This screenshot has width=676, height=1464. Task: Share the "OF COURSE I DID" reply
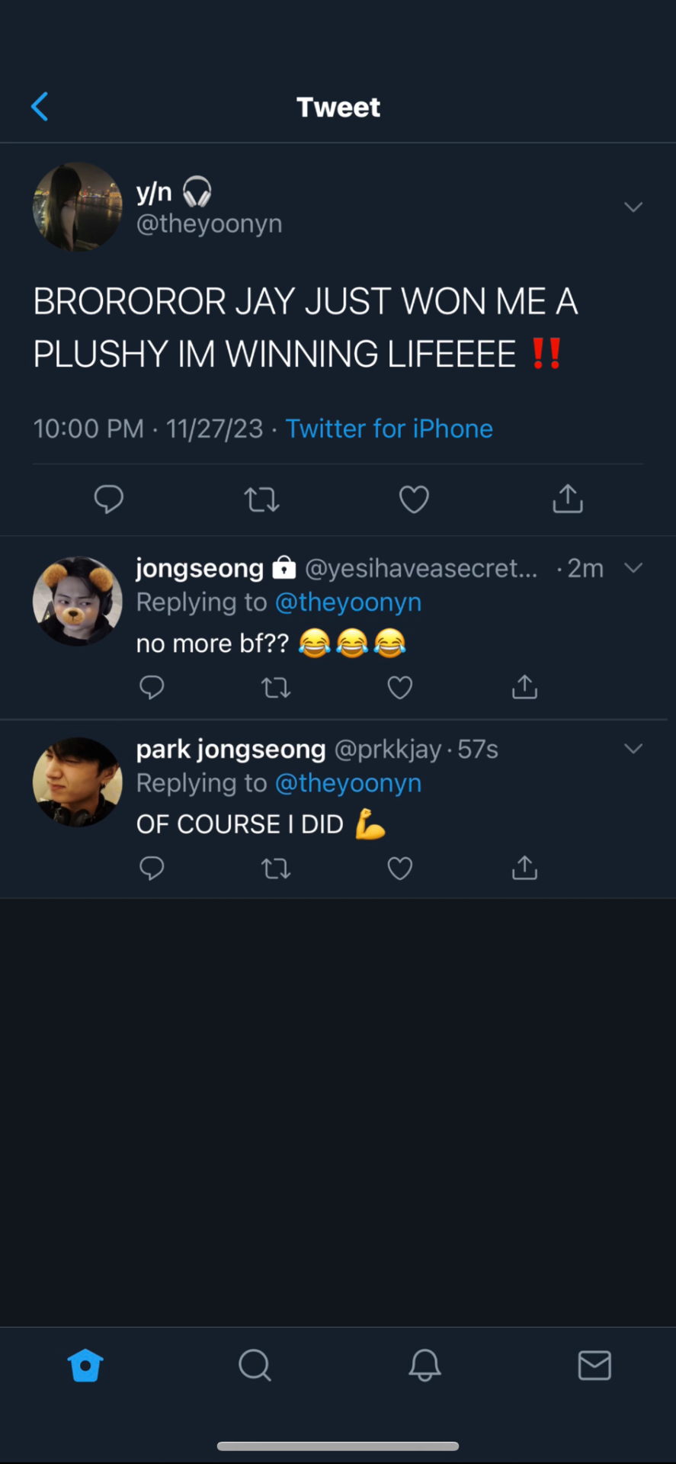525,868
